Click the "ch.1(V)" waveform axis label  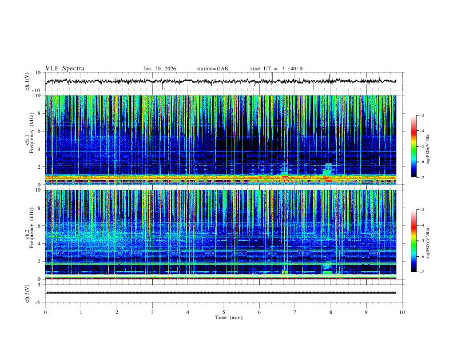(27, 81)
